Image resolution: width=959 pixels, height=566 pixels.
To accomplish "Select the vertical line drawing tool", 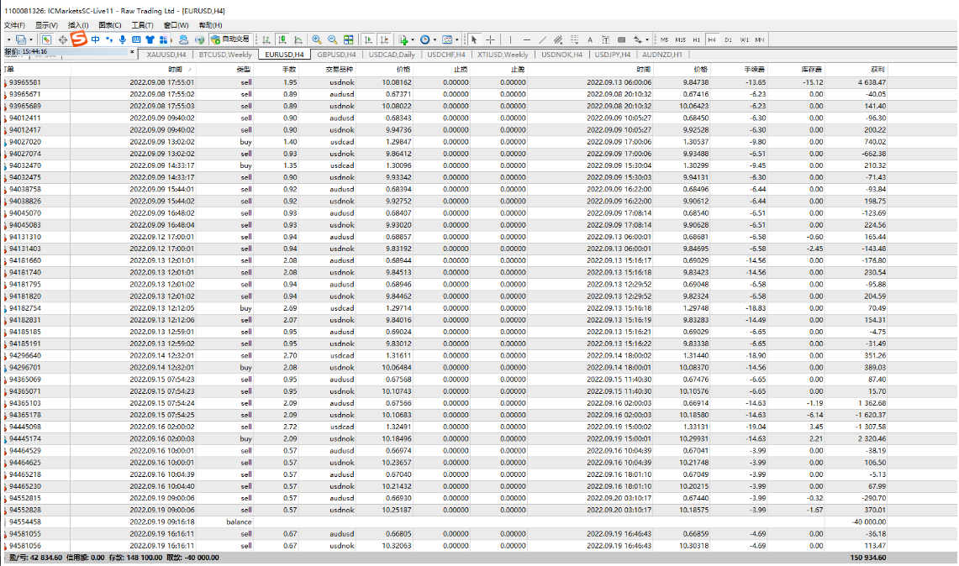I will [510, 39].
